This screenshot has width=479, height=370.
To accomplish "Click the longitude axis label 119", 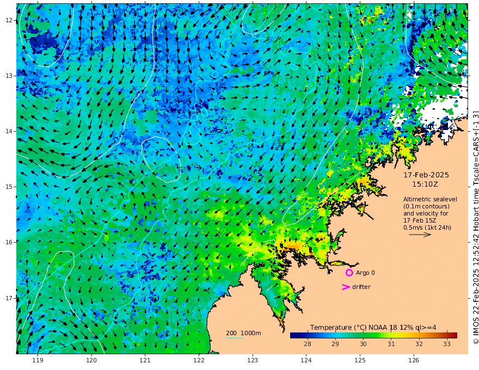I will [38, 361].
